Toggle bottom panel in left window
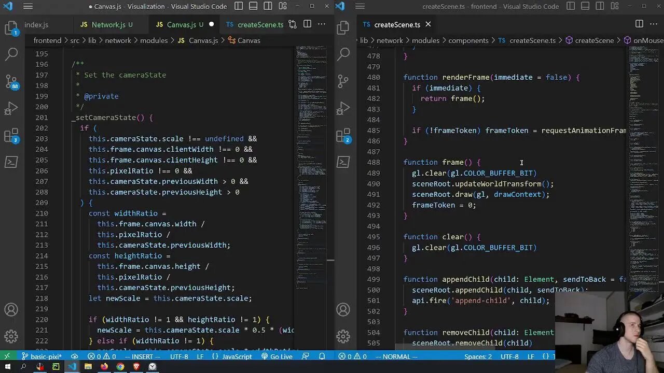Viewport: 664px width, 373px height. 253,6
